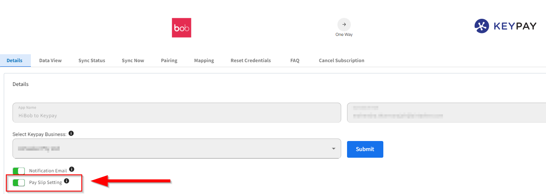546x194 pixels.
Task: Open the Sync Status tab
Action: 92,60
